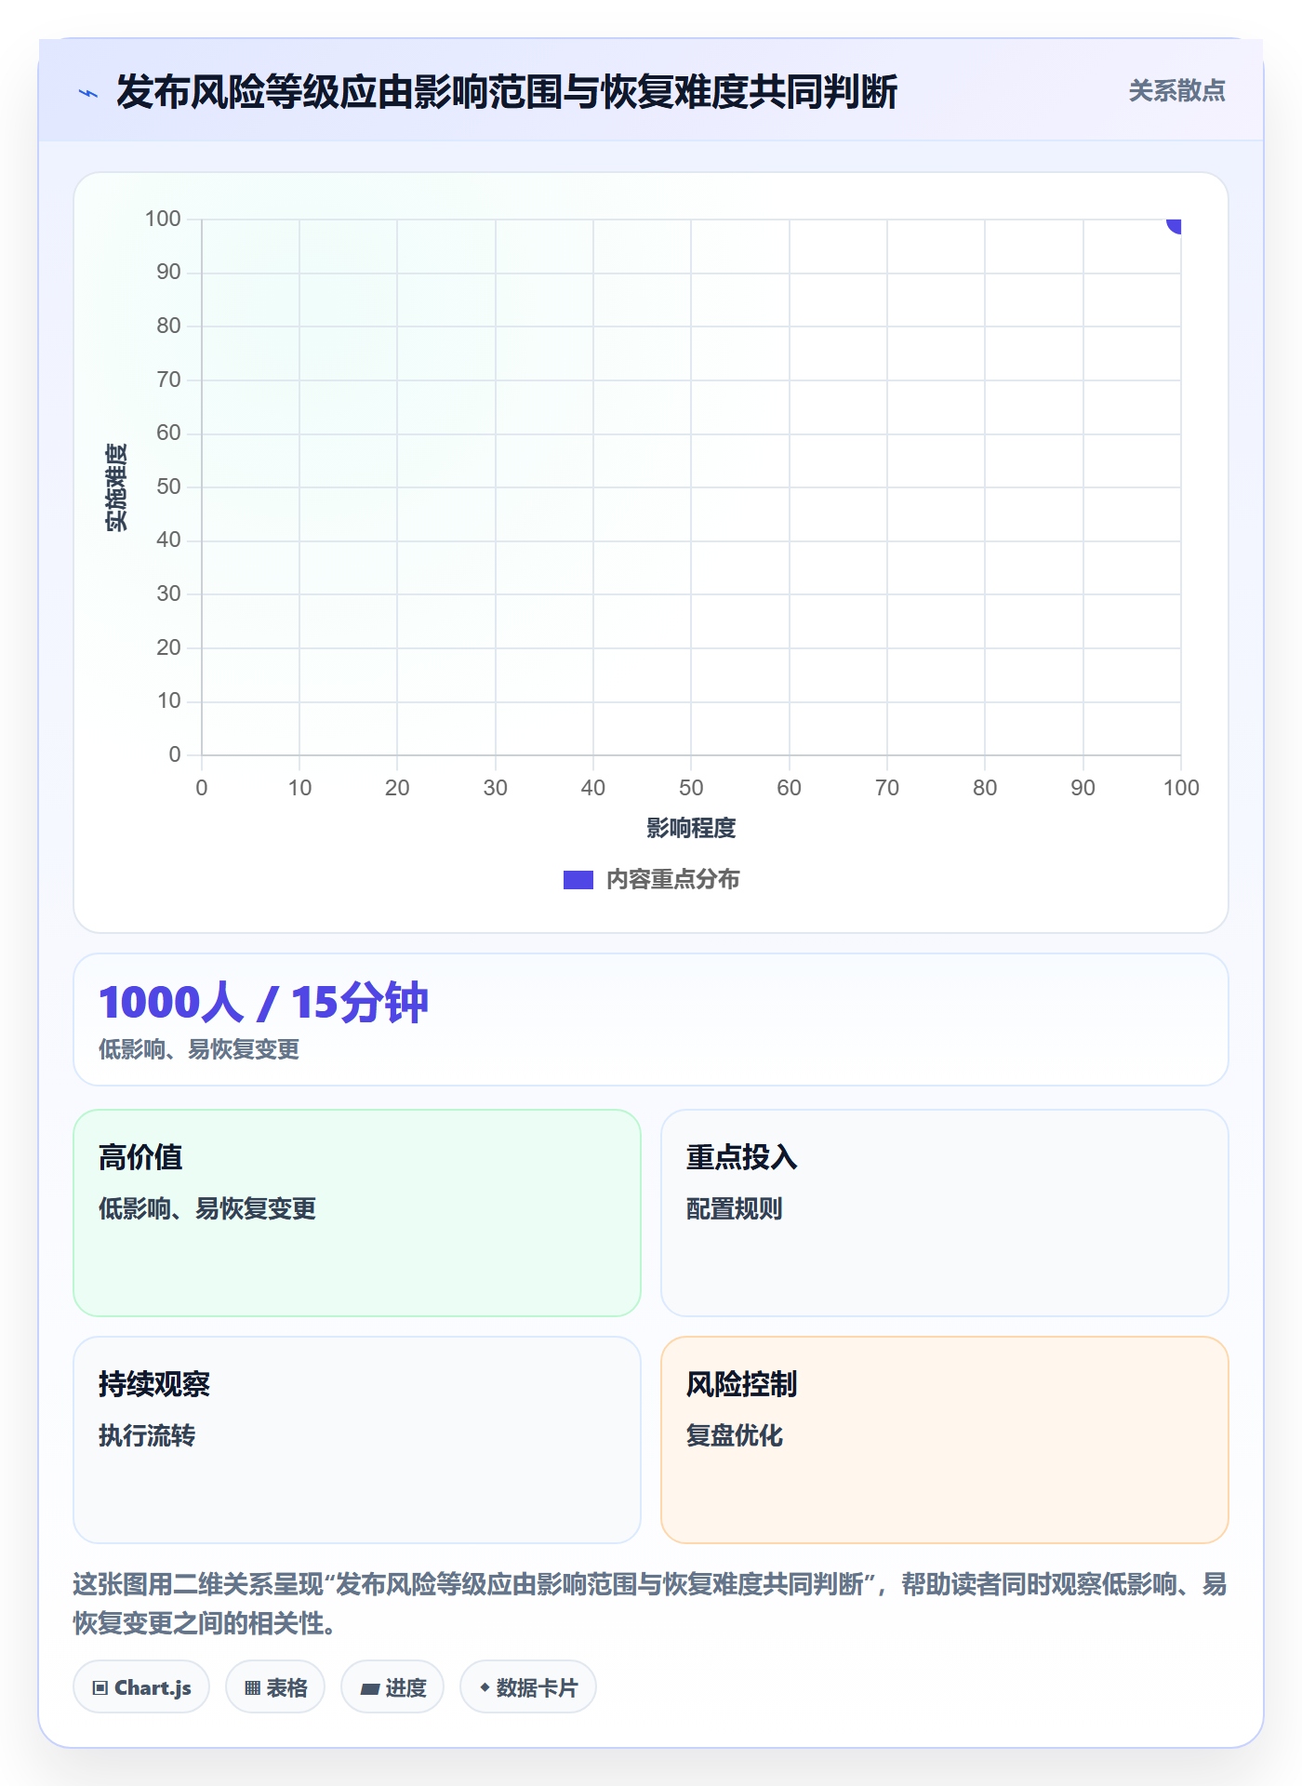Image resolution: width=1302 pixels, height=1786 pixels.
Task: Click the 1000人 / 15分钟 metric value
Action: point(263,1003)
